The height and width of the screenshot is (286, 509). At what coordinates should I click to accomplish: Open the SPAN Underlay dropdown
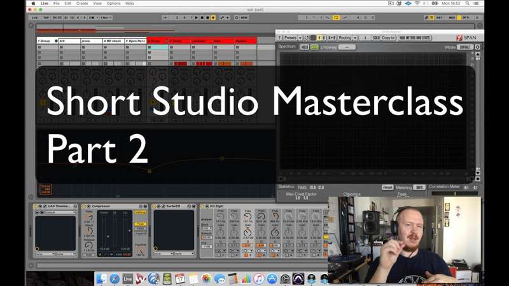point(347,47)
